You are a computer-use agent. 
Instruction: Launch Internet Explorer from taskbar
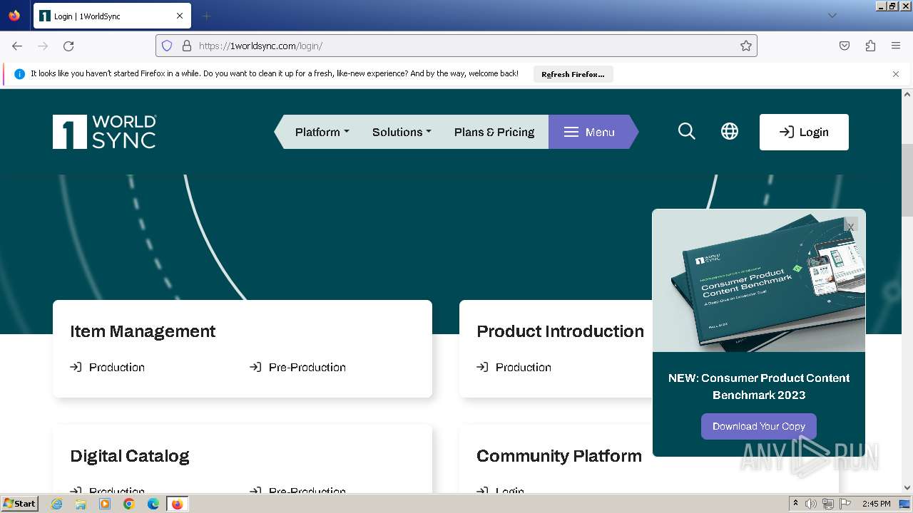click(x=57, y=504)
